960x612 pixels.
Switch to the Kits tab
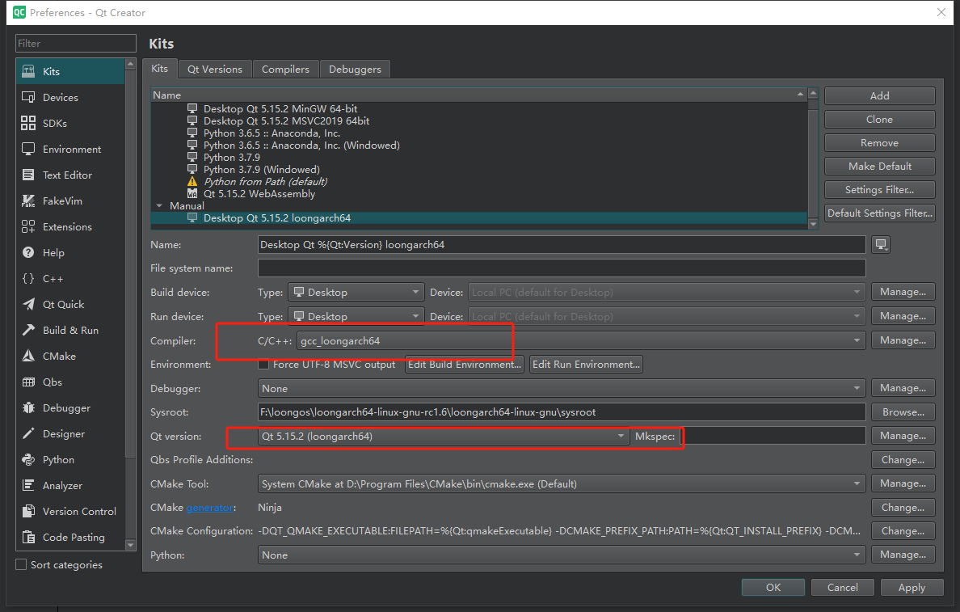(160, 69)
